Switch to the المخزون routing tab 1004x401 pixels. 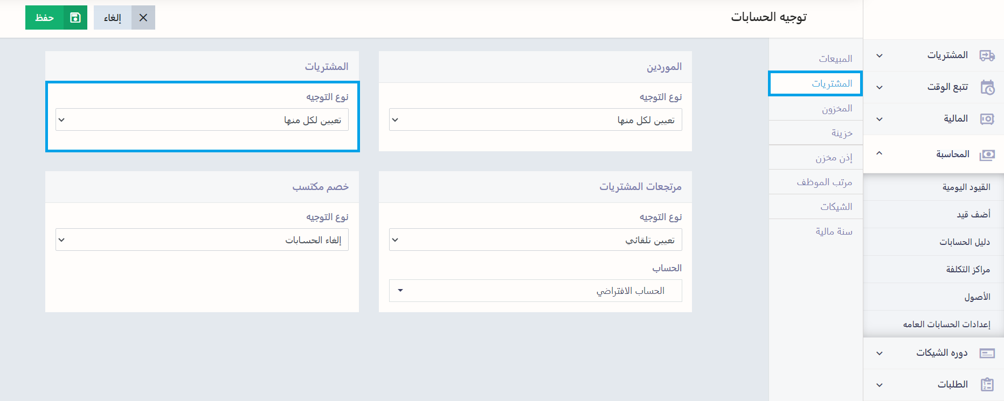(x=836, y=109)
